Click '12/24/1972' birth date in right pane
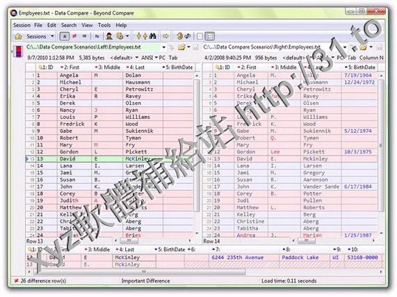397x297 pixels. point(359,82)
